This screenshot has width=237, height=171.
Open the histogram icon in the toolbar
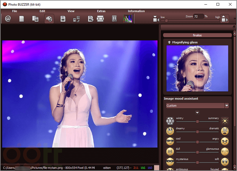(128, 19)
